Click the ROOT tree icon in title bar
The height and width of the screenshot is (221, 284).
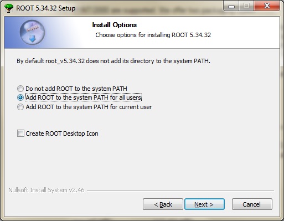click(x=9, y=8)
